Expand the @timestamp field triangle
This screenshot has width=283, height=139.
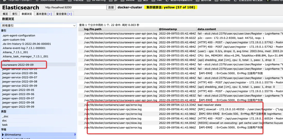pos(3,135)
